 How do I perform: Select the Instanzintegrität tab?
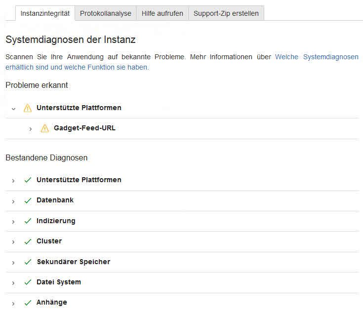coord(45,13)
